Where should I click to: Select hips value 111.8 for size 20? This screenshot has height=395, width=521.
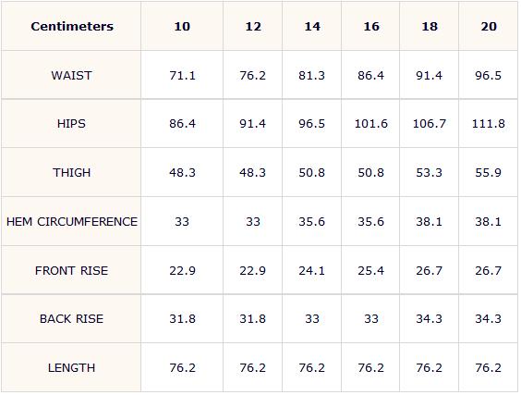click(x=489, y=124)
